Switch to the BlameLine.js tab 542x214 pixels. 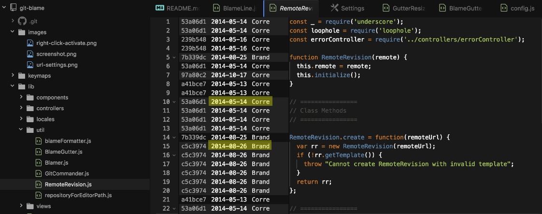pos(235,8)
